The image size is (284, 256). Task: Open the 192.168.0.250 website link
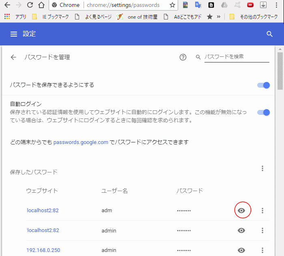coord(43,250)
